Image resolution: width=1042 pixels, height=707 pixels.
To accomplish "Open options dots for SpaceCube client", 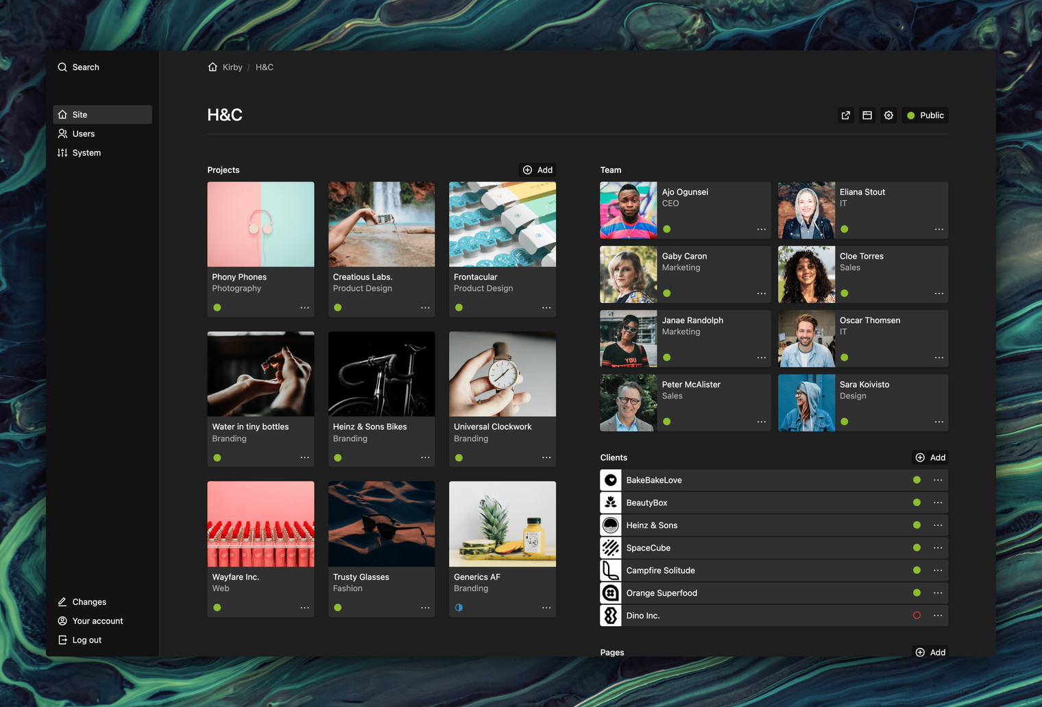I will [938, 548].
